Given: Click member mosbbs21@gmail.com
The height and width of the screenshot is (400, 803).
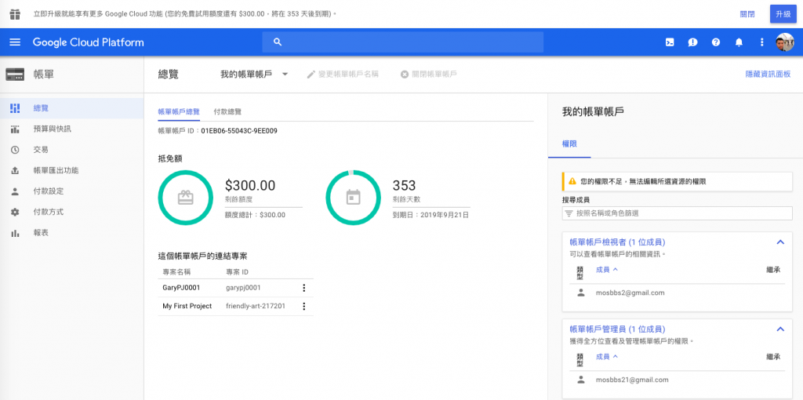Looking at the screenshot, I should click(x=632, y=380).
